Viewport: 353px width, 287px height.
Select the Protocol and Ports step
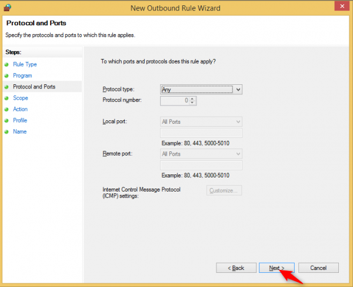(34, 87)
